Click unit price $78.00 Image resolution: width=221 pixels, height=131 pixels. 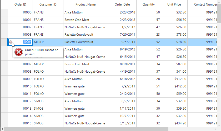pos(174,35)
